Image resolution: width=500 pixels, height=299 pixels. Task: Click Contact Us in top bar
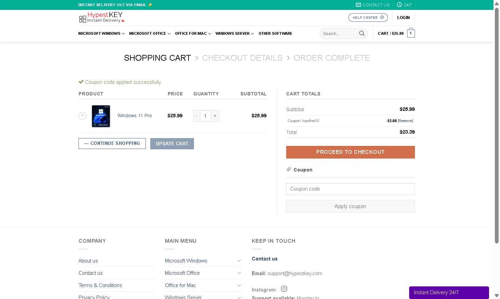(x=376, y=5)
